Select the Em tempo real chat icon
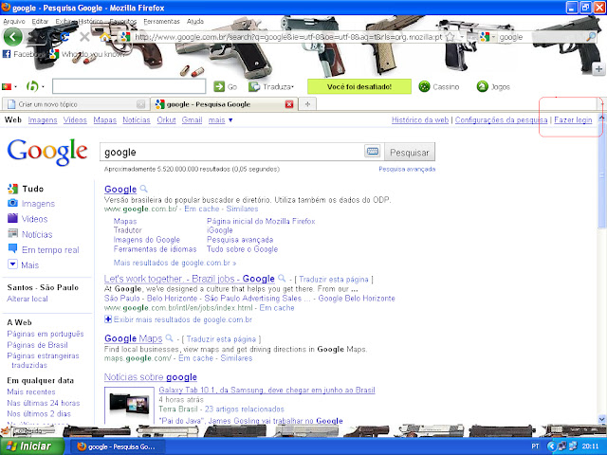Viewport: 607px width, 455px height. (x=12, y=248)
